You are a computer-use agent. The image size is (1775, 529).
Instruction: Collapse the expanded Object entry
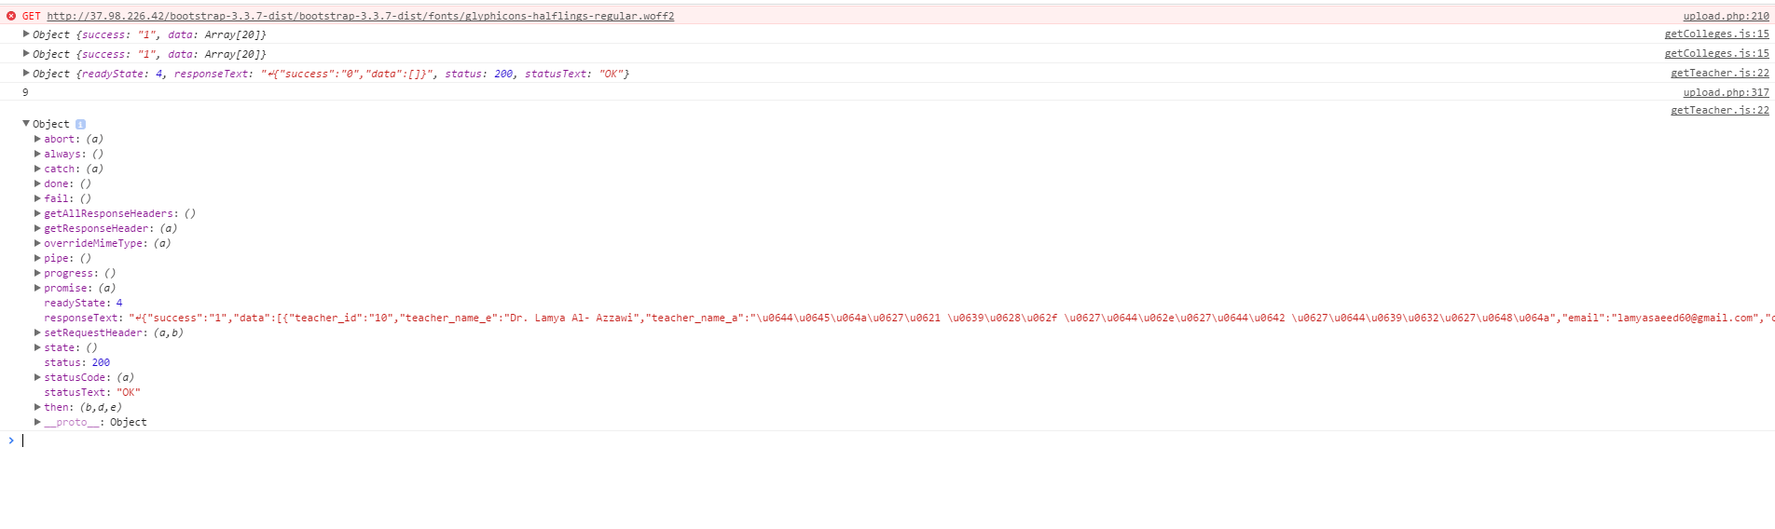(26, 123)
